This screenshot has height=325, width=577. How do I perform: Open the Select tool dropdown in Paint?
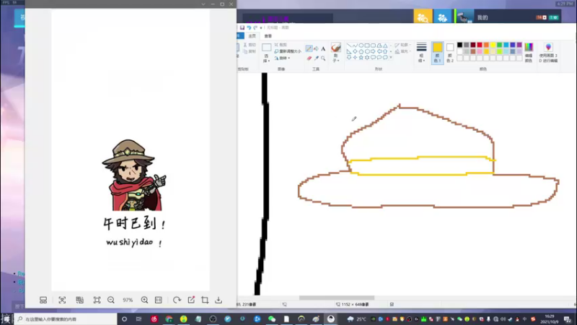pos(266,58)
